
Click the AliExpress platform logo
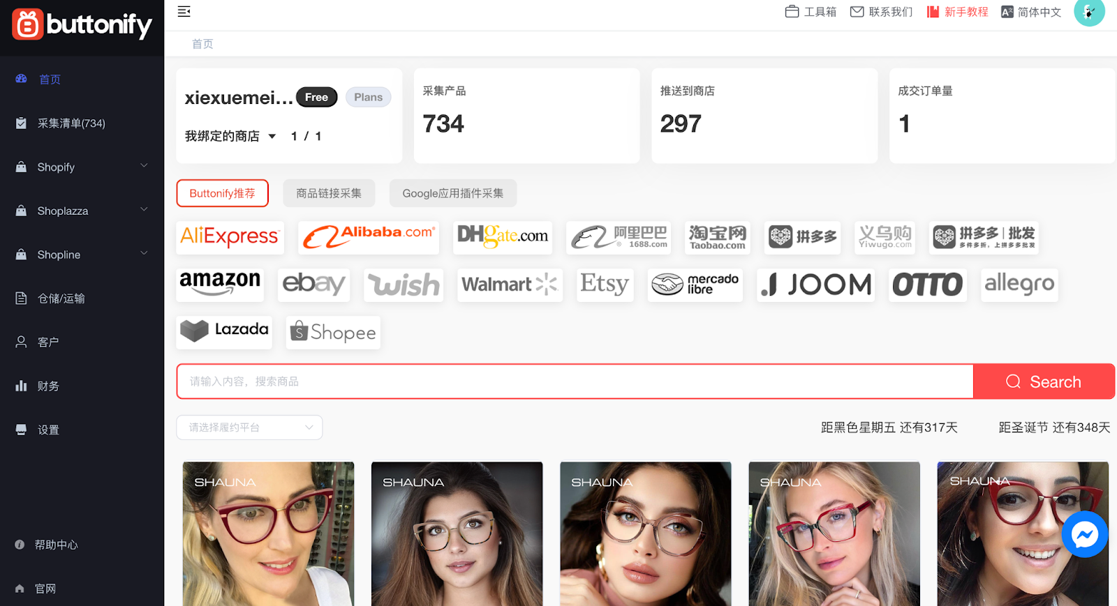point(230,237)
